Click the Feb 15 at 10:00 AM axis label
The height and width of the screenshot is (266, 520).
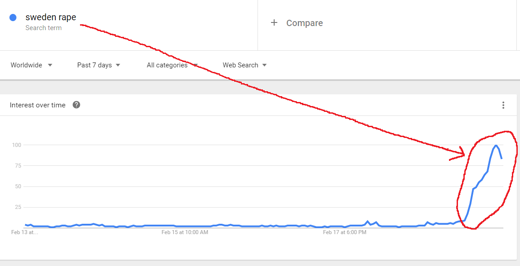pos(185,232)
